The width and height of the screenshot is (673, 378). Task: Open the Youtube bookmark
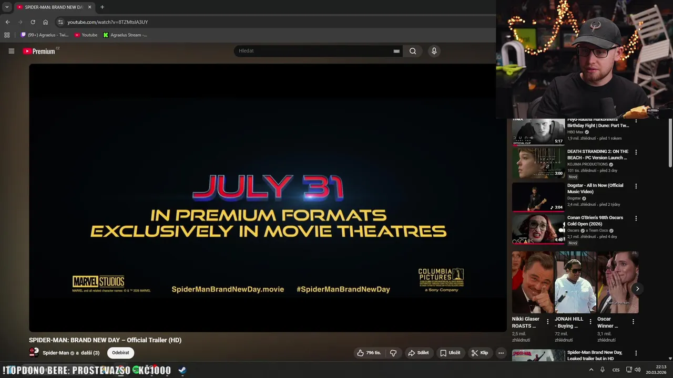(86, 35)
